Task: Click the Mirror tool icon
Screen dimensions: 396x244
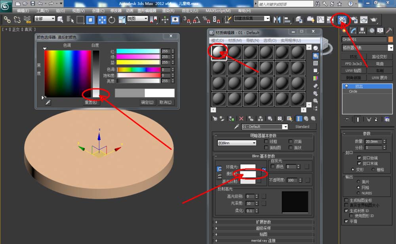Action: tap(277, 19)
